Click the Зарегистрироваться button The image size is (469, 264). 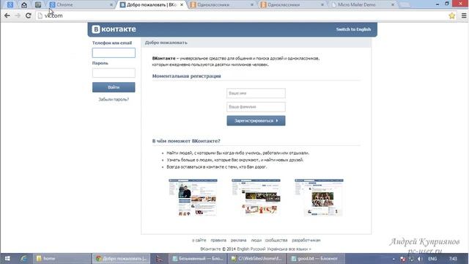256,120
